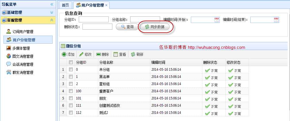This screenshot has height=121, width=290.
Task: Switch to the 首页 tab
Action: 65,5
